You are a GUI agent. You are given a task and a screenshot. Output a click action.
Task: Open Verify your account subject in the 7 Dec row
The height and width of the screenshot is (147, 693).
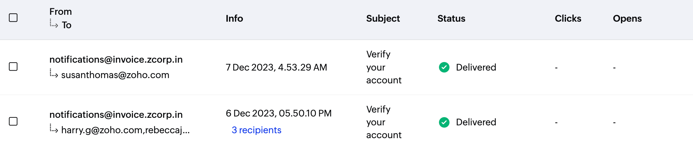(x=383, y=67)
